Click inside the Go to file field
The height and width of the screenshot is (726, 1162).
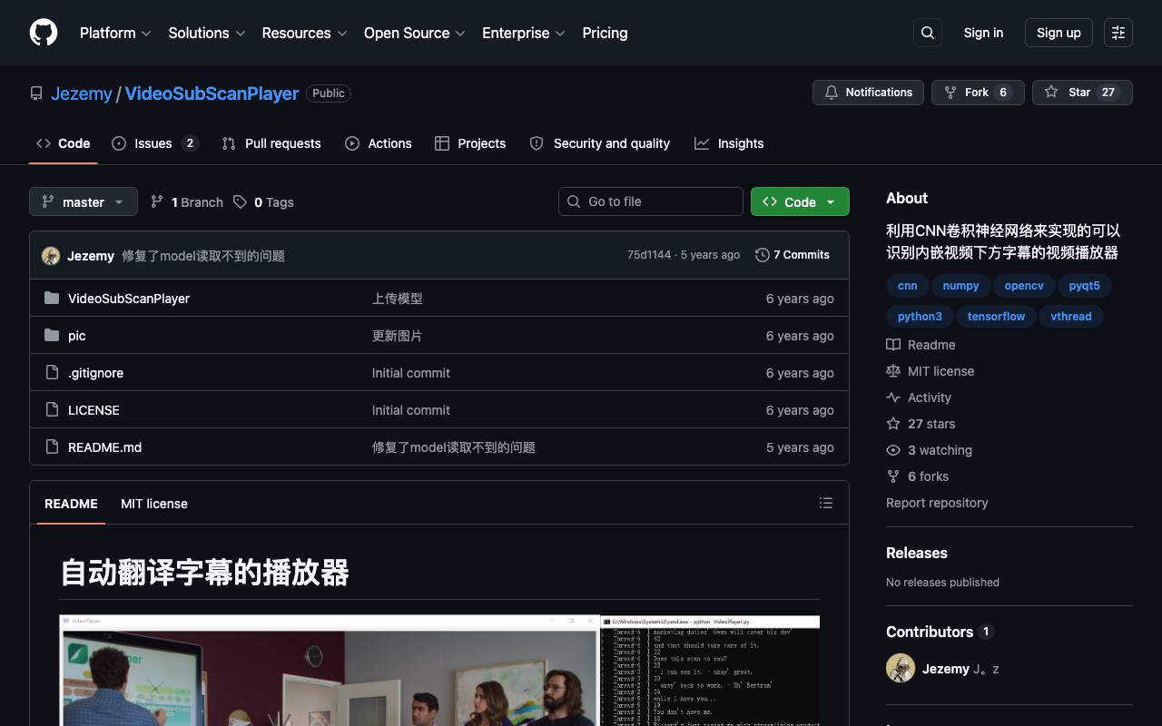651,201
